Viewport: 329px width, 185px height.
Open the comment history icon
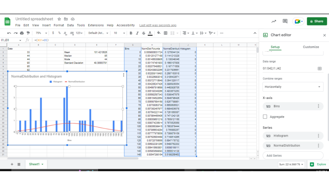(x=285, y=21)
